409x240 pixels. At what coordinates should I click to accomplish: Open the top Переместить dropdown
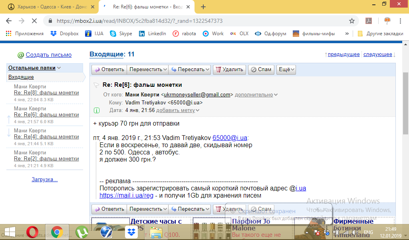point(148,70)
